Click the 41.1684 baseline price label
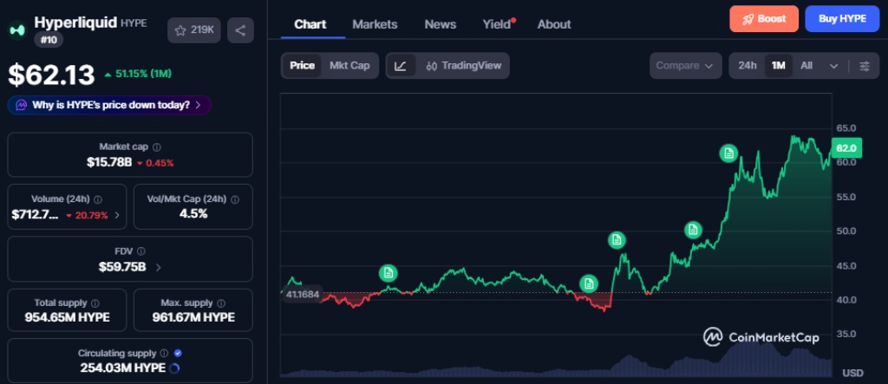 tap(302, 294)
